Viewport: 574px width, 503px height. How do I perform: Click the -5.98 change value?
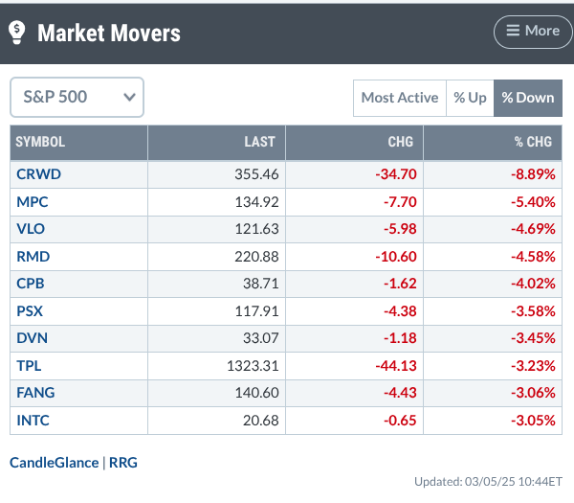click(400, 229)
